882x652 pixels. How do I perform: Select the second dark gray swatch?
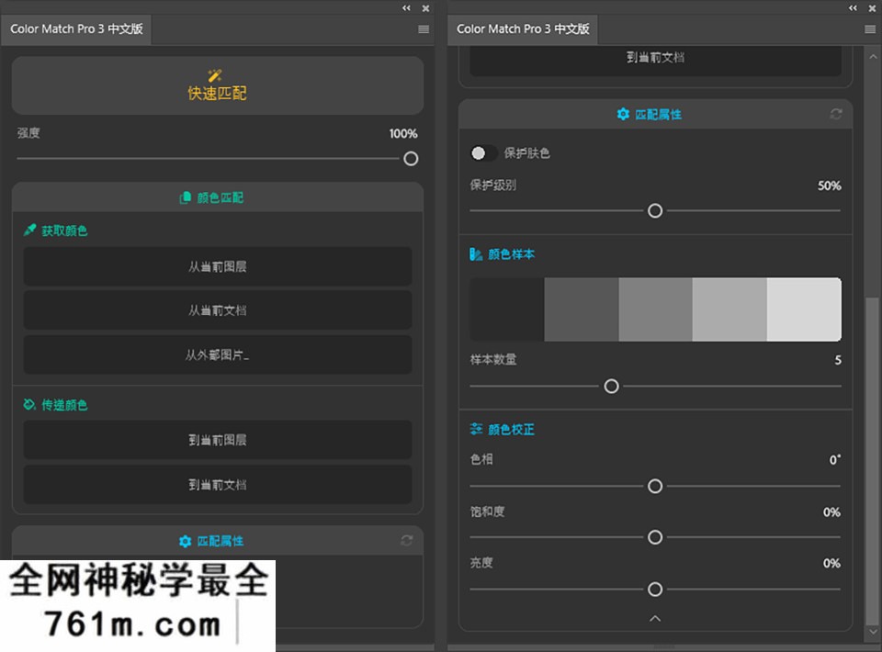coord(581,309)
